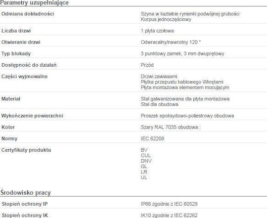The image size is (267, 218).
Task: Click the 'IP66 zgodnie z IEC 60529' value
Action: click(x=169, y=204)
